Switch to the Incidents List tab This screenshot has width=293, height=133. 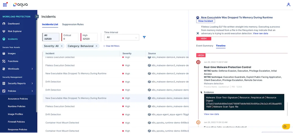click(50, 25)
